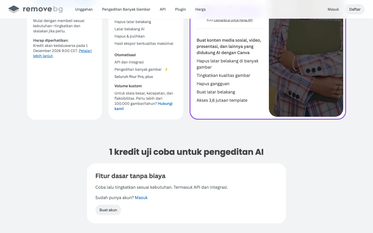Click the Masuk link after Sudah punya akun
Image resolution: width=373 pixels, height=233 pixels.
141,198
